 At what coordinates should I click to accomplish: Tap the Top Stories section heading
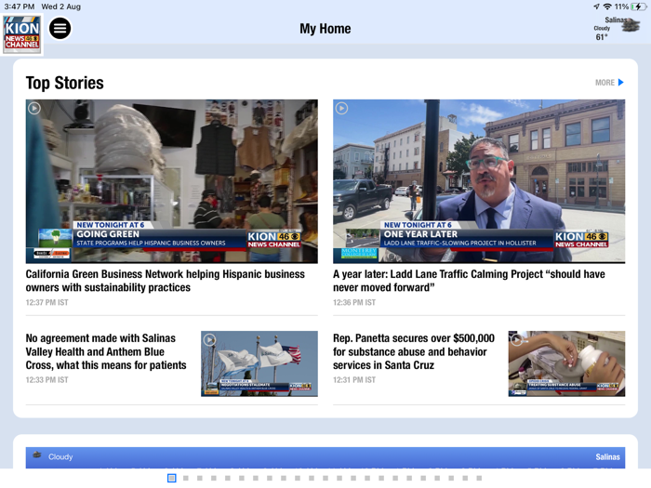pos(65,83)
